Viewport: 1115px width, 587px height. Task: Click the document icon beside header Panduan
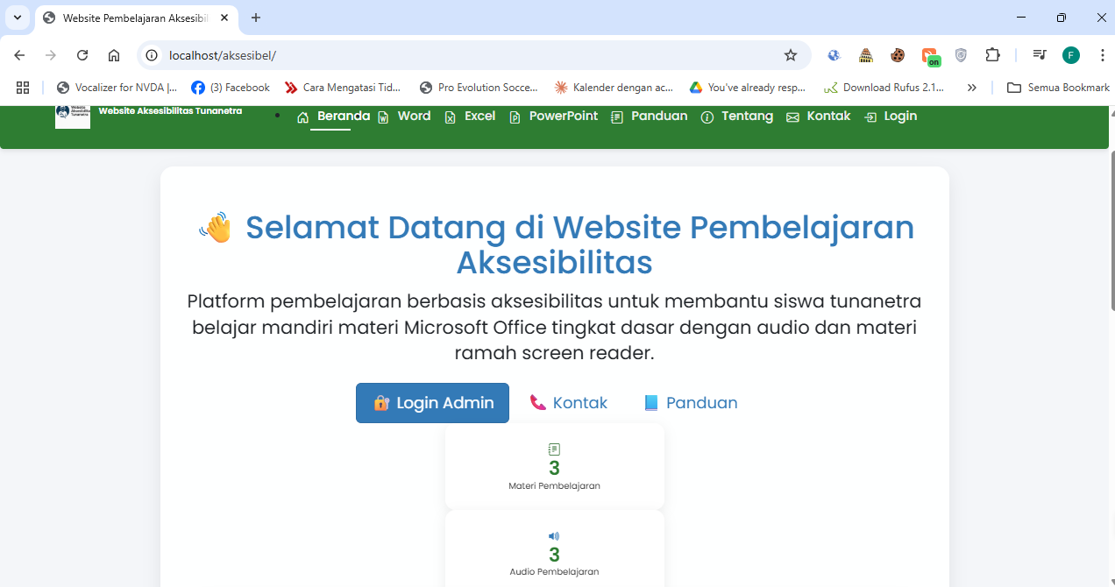click(x=617, y=117)
